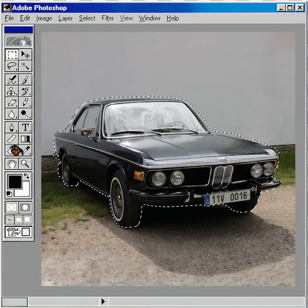This screenshot has height=308, width=308.
Task: Open the Layer menu
Action: pos(65,18)
